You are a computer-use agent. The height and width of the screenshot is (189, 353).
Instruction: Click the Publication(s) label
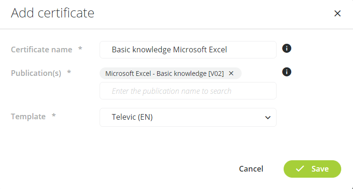(x=36, y=73)
